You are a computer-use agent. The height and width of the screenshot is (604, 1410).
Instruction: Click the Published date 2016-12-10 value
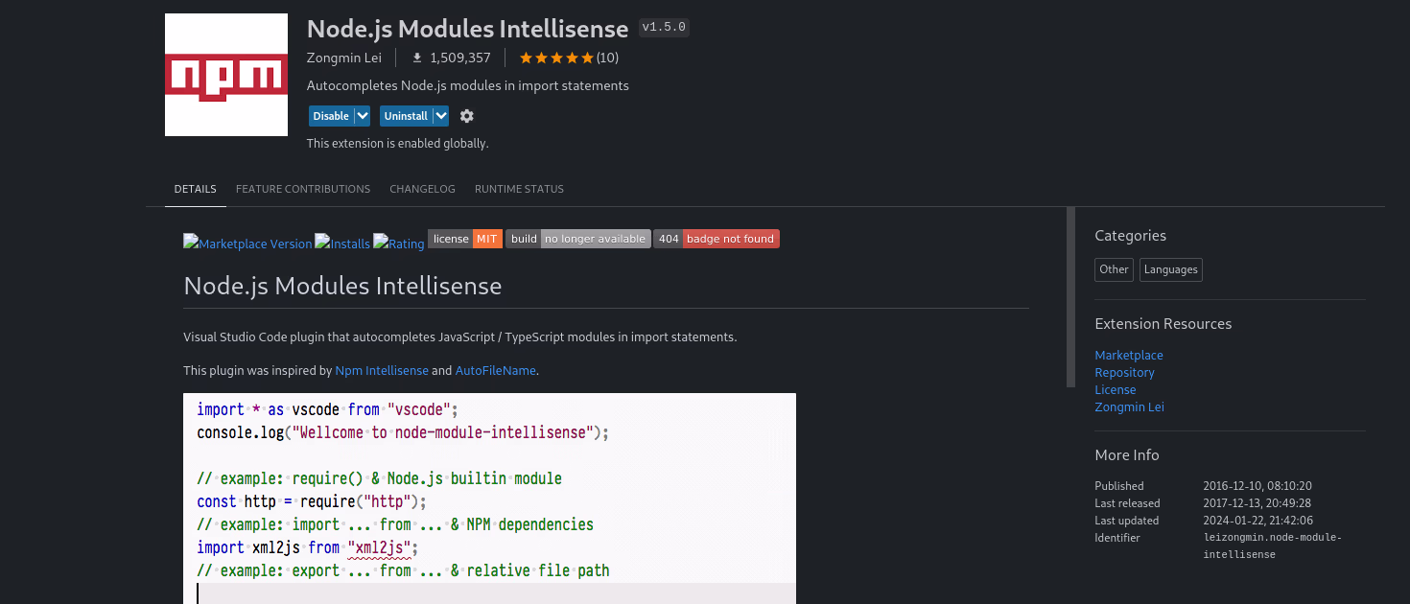click(1257, 486)
